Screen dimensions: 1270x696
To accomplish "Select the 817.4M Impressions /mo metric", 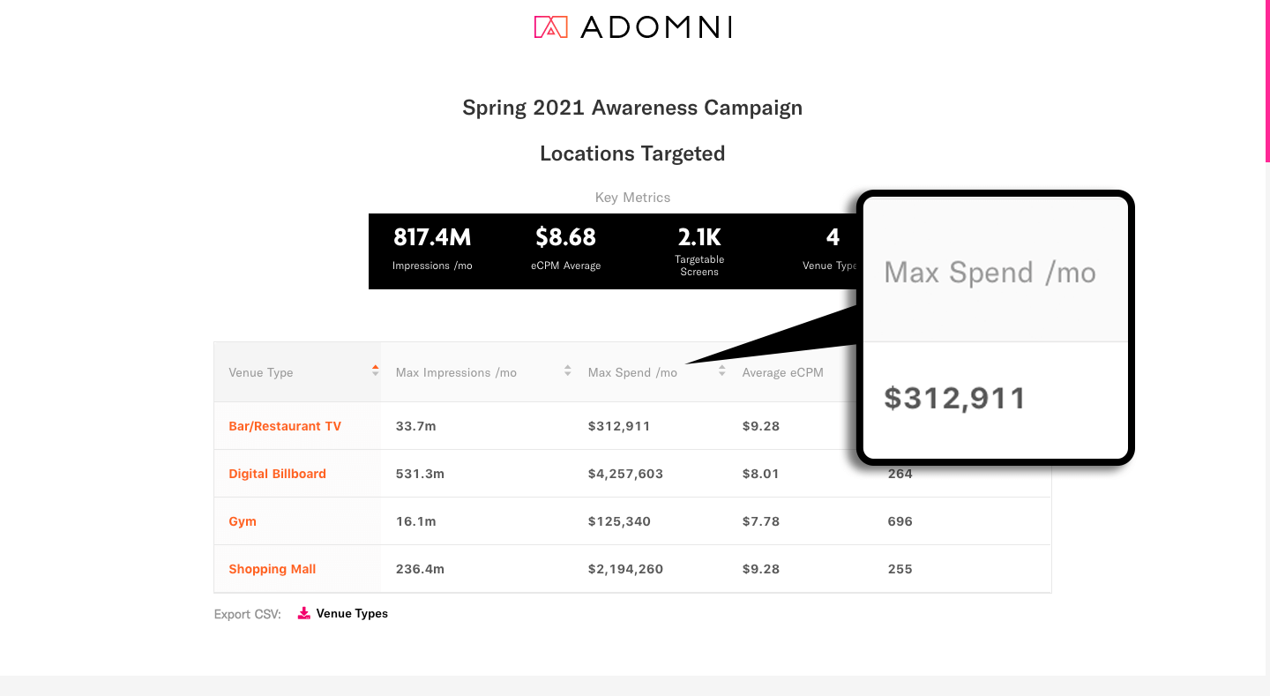I will [432, 250].
